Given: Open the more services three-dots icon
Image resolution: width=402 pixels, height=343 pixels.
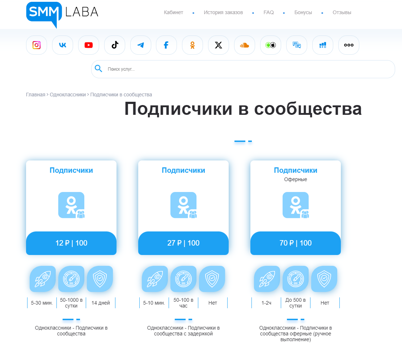Looking at the screenshot, I should click(349, 45).
